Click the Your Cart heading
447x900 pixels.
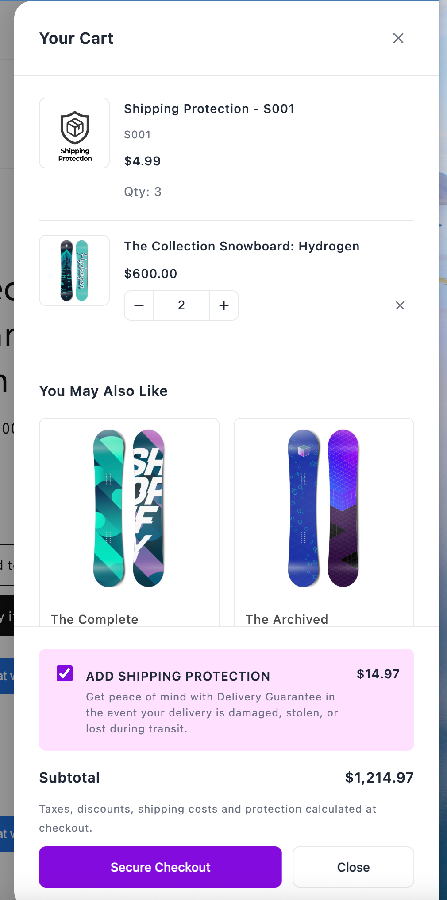(77, 39)
